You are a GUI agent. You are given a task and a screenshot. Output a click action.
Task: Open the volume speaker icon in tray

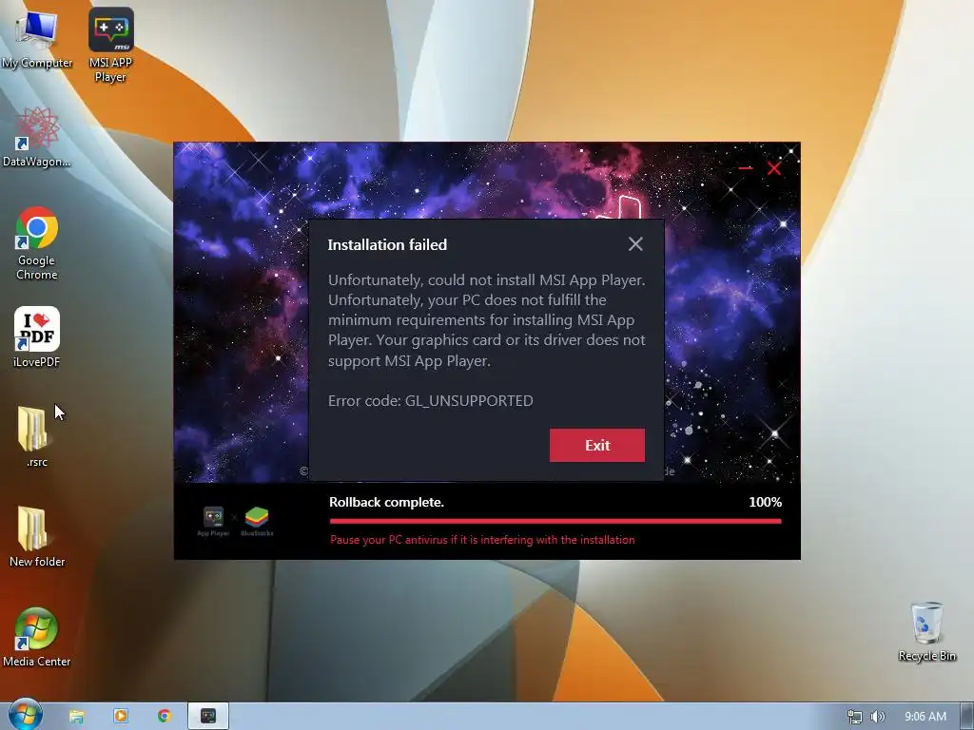877,717
